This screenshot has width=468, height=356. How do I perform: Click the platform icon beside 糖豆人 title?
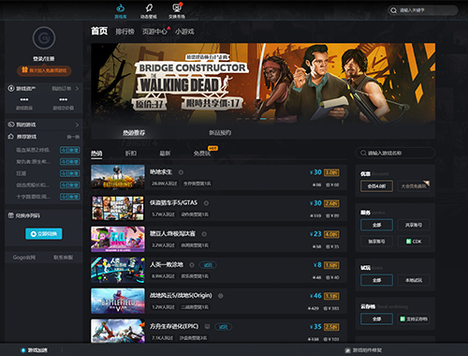tap(204, 234)
